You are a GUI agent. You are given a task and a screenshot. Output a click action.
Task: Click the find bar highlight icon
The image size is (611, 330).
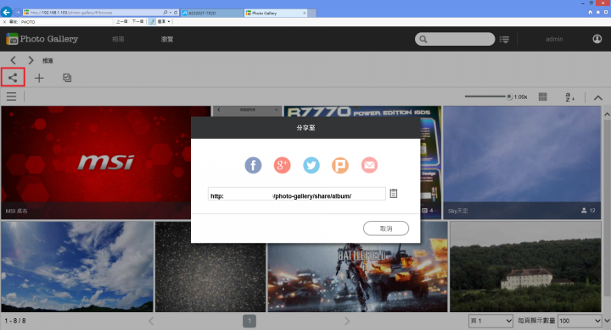coord(152,22)
